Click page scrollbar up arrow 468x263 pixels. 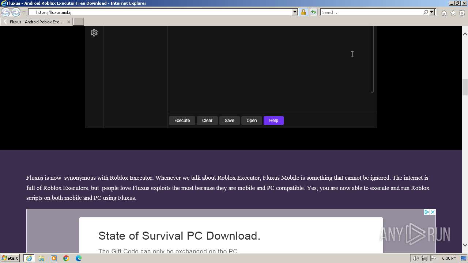(465, 34)
